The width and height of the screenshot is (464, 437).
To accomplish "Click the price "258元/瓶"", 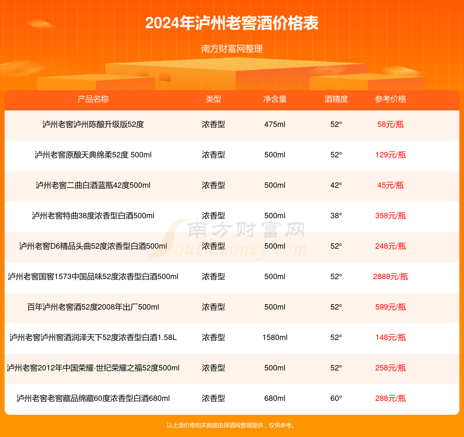I will (x=391, y=368).
